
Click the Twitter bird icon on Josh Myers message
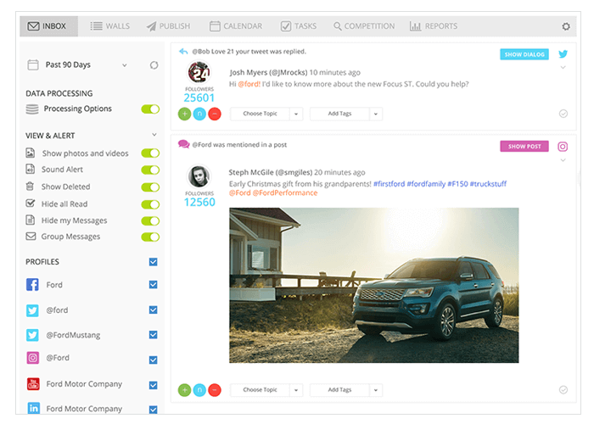(563, 53)
